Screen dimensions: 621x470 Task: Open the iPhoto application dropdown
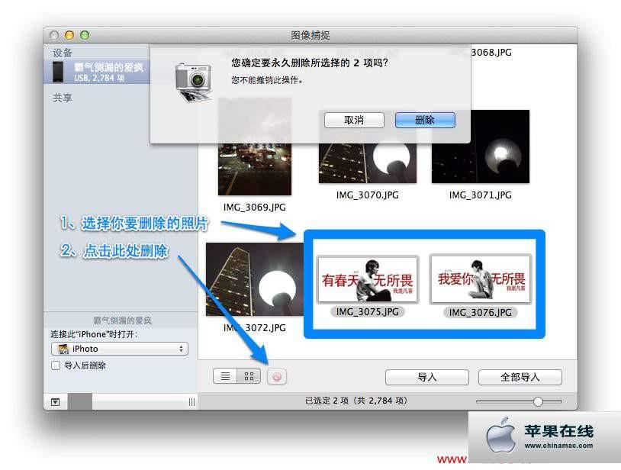[x=120, y=349]
